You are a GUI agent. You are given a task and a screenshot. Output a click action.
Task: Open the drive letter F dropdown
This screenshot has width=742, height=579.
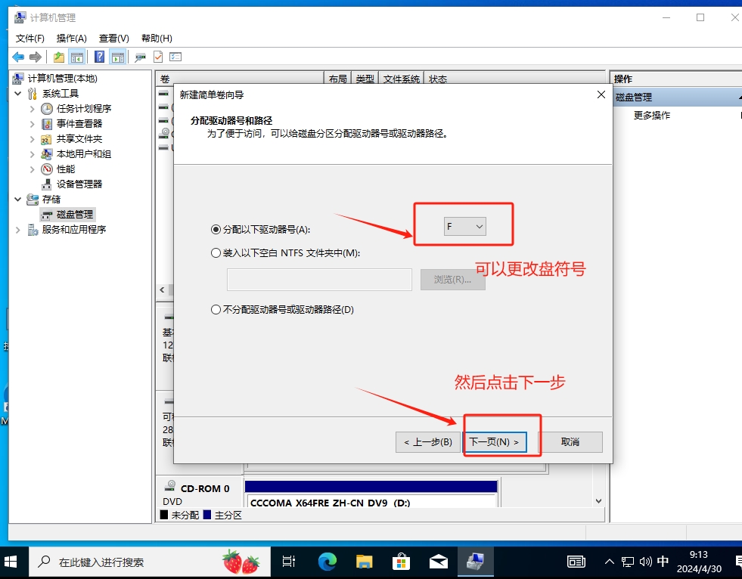tap(465, 227)
